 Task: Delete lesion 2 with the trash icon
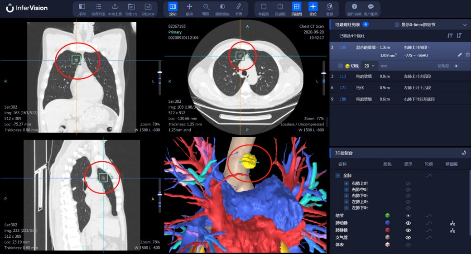tap(467, 55)
